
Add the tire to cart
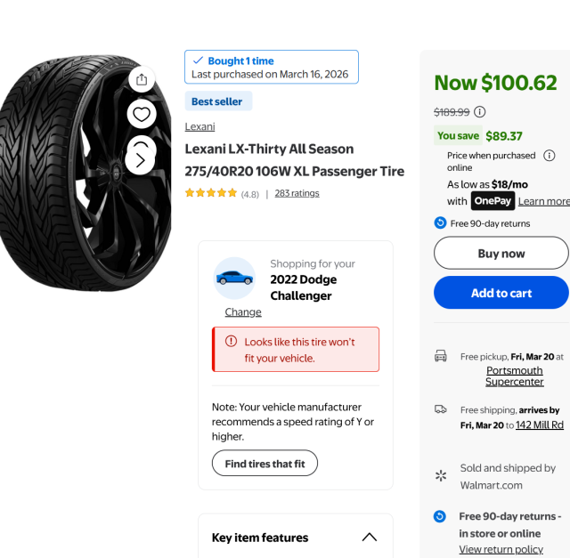coord(501,293)
